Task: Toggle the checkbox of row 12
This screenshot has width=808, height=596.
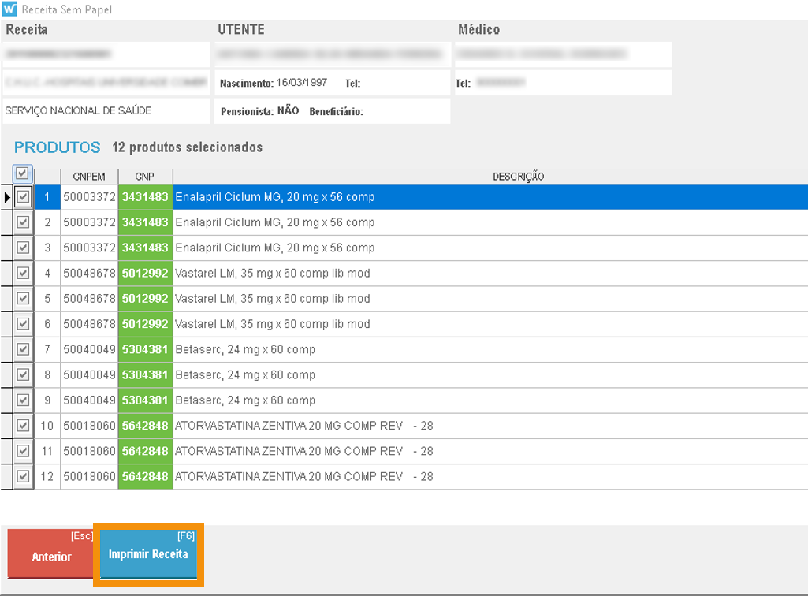Action: (23, 476)
